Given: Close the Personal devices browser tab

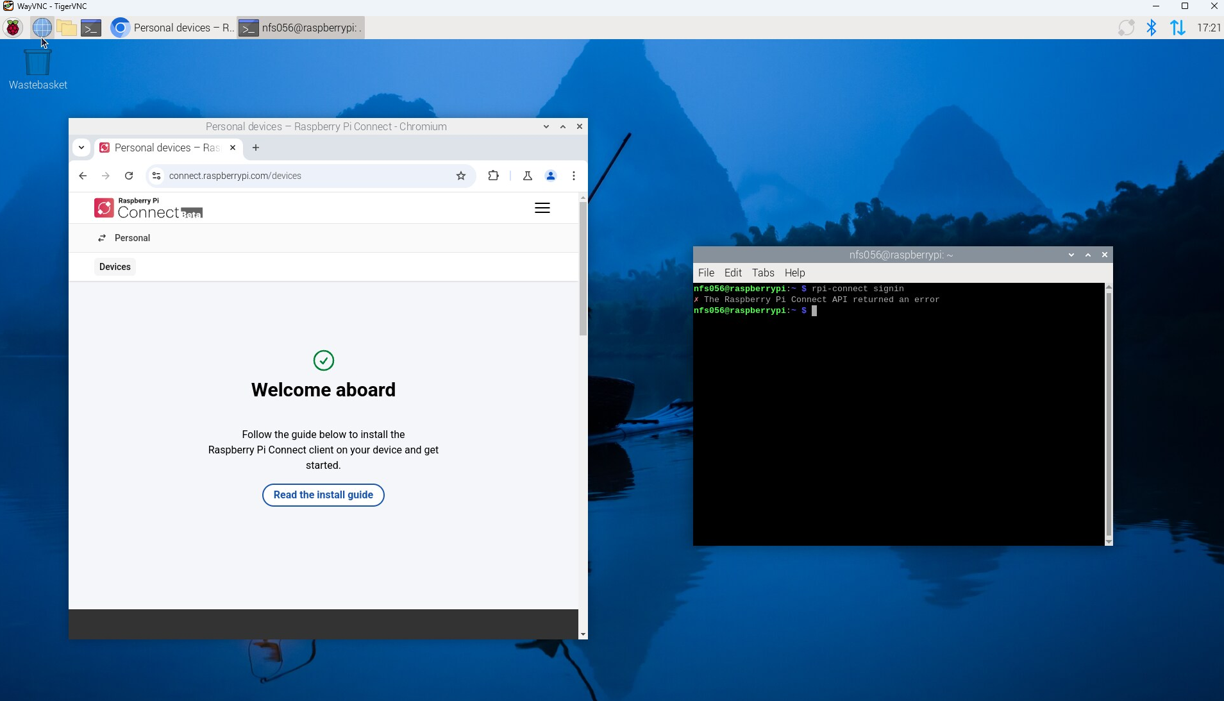Looking at the screenshot, I should click(x=233, y=148).
